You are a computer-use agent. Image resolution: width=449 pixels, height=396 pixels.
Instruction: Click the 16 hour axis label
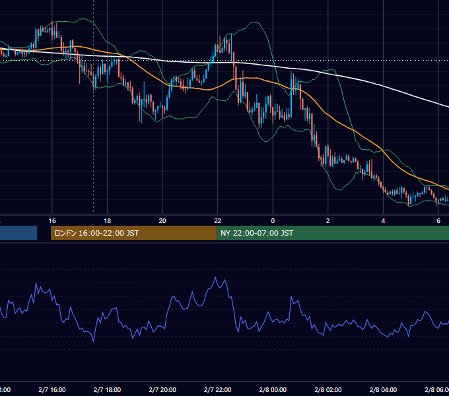[x=52, y=221]
